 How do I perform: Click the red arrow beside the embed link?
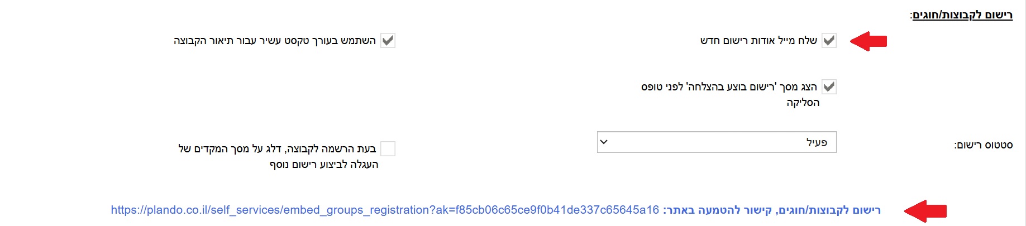click(925, 210)
